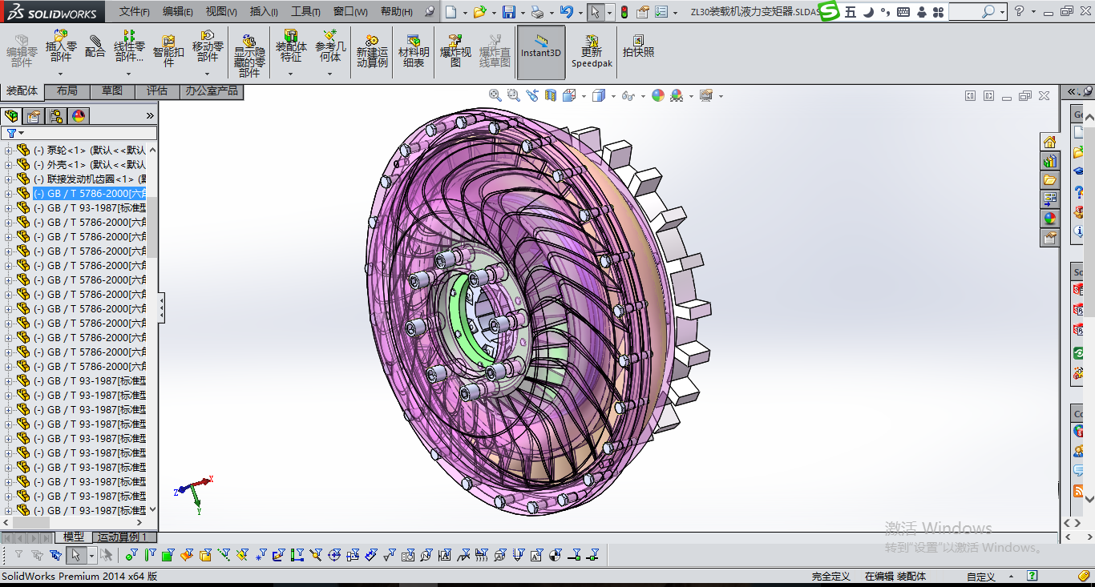Take a 拍快照 snapshot
The width and height of the screenshot is (1095, 587).
638,46
